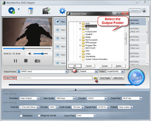The image size is (151, 121).
Task: Expand the book folder tree node
Action: 80,23
